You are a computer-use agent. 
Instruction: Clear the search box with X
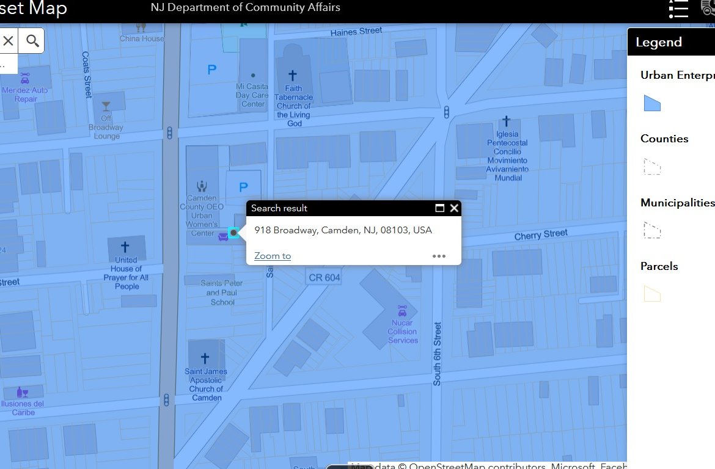(x=9, y=41)
